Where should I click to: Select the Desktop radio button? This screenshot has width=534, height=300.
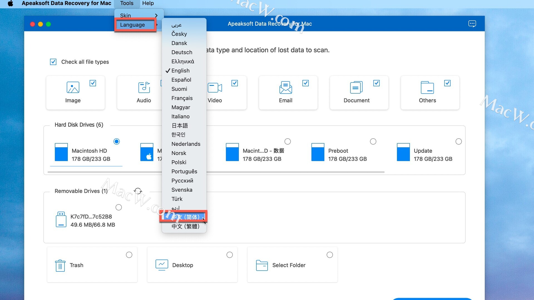(x=229, y=255)
